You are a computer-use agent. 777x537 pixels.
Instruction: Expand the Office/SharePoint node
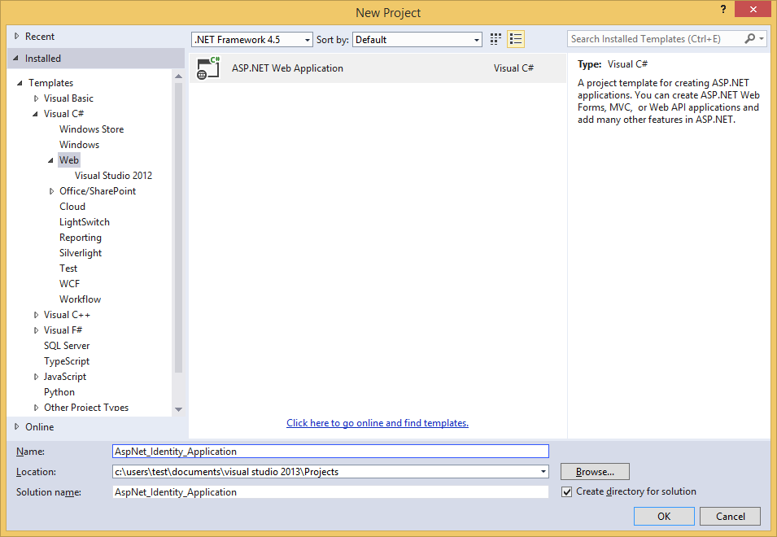51,190
